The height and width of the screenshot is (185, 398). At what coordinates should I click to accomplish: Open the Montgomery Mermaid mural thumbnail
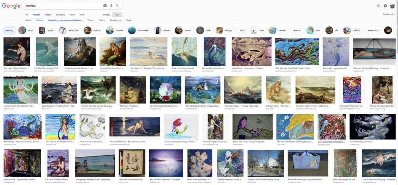tap(95, 163)
